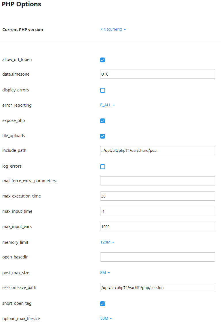Open the upload_max_filesize 50M dropdown
221x322 pixels.
[x=106, y=318]
